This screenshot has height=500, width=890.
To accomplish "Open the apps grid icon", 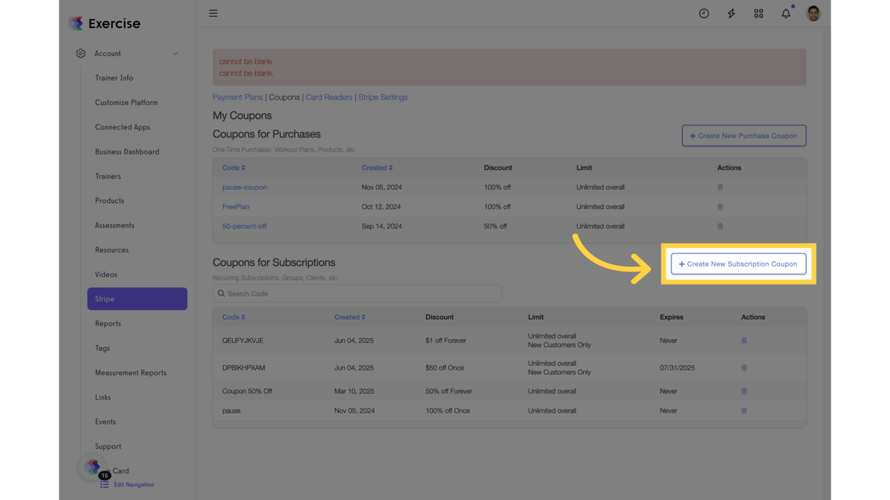I will (x=758, y=13).
